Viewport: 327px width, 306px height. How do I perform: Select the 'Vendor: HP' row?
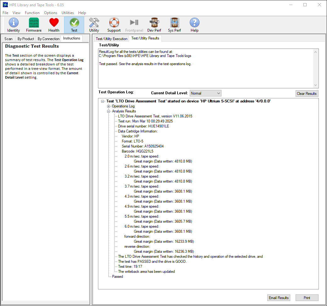[x=130, y=136]
